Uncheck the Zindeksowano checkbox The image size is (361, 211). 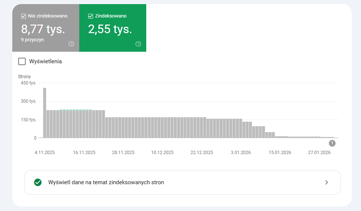point(90,16)
